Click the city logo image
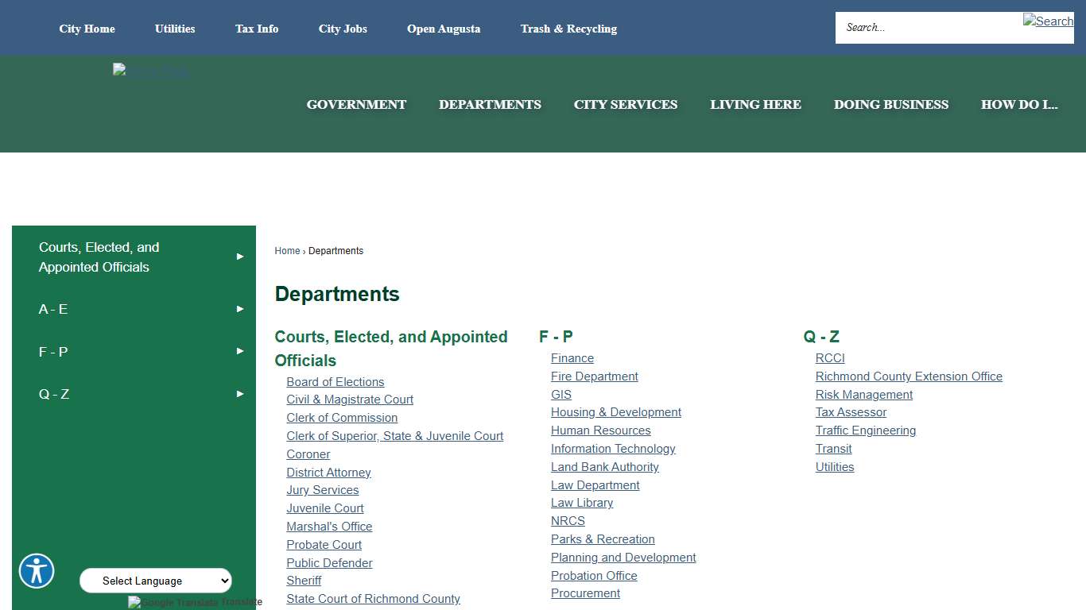The image size is (1086, 610). tap(150, 71)
